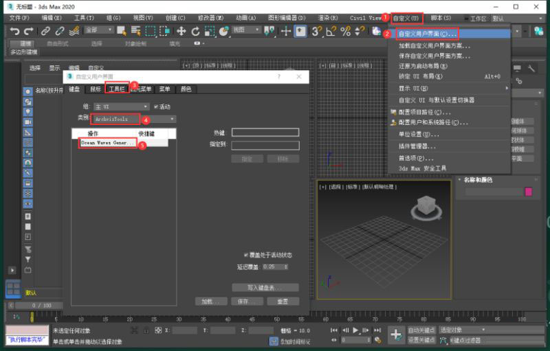
Task: Choose 插件管理器... menu entry
Action: [449, 146]
